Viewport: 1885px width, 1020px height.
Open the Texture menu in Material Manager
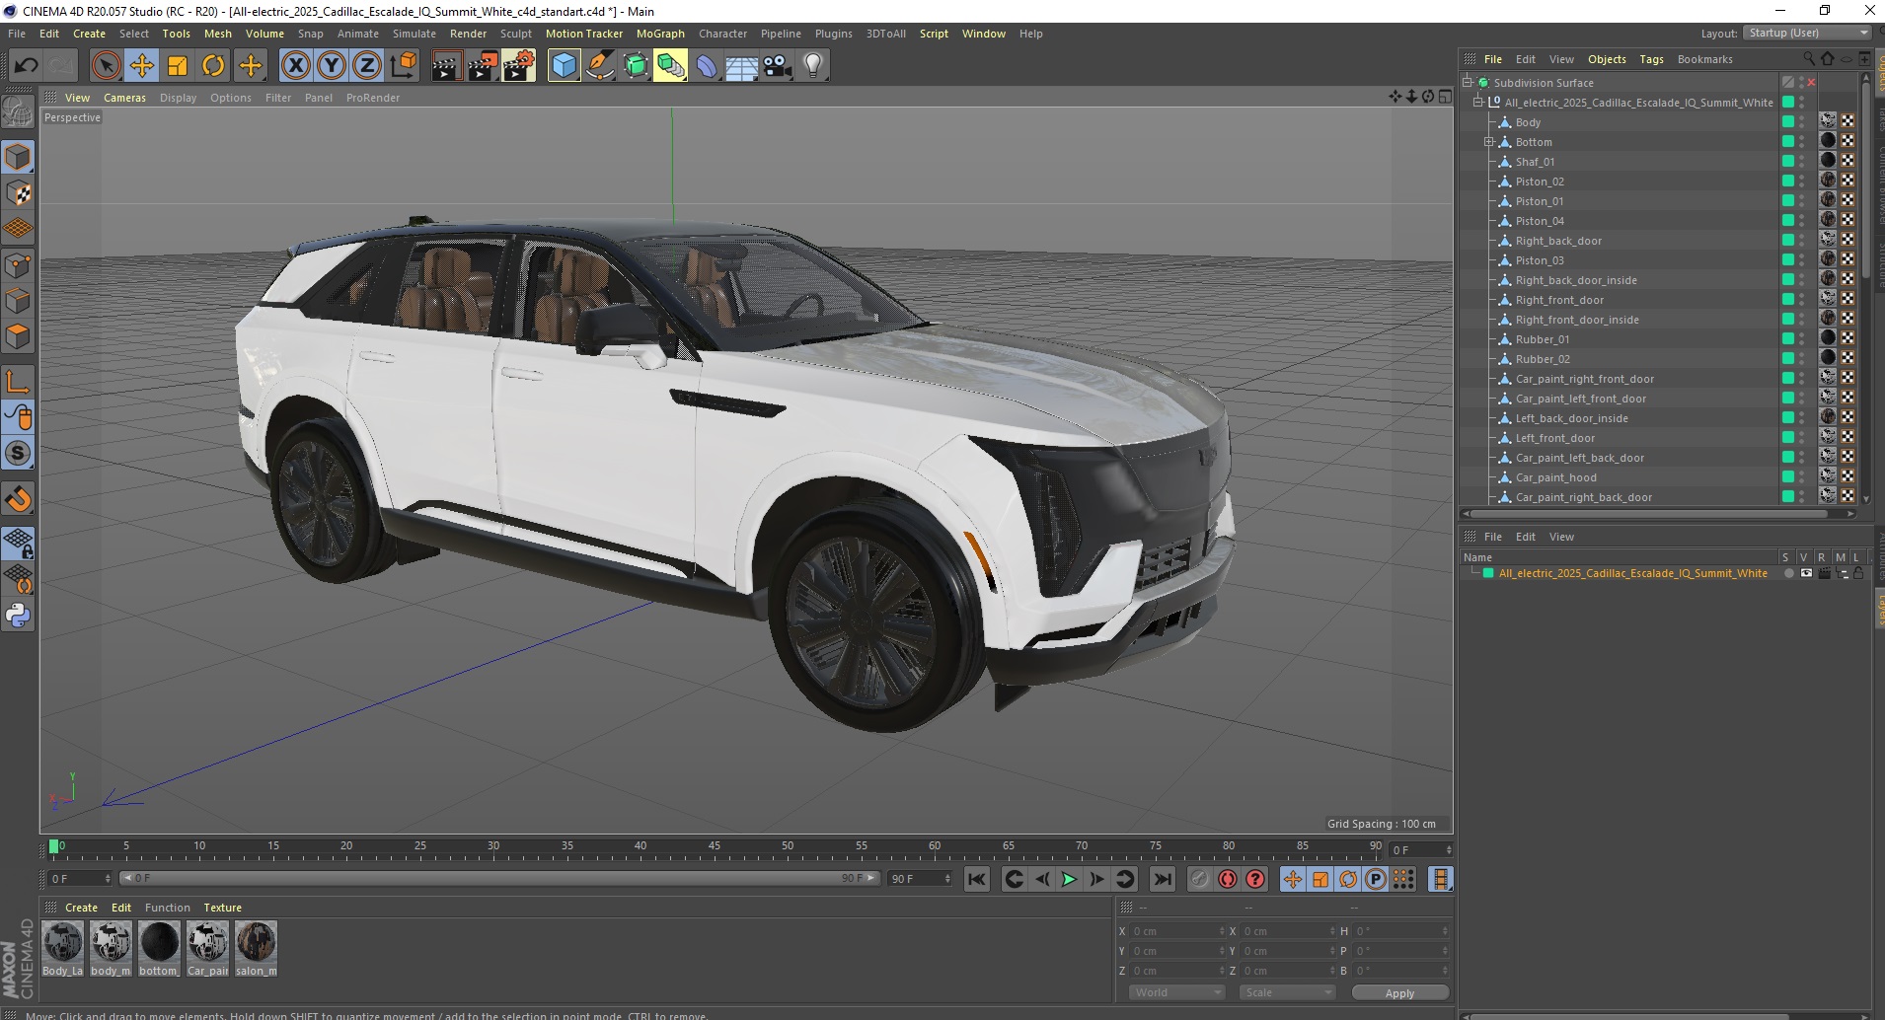click(x=222, y=908)
